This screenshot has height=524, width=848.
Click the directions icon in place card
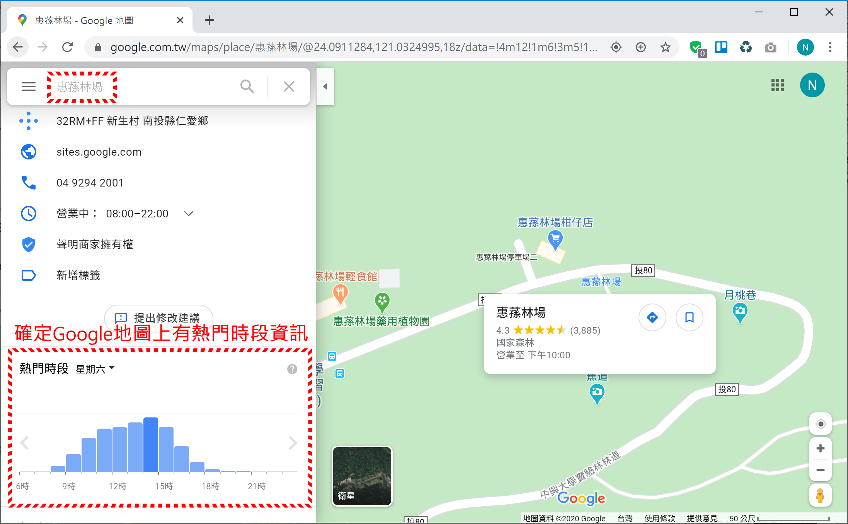click(x=652, y=317)
